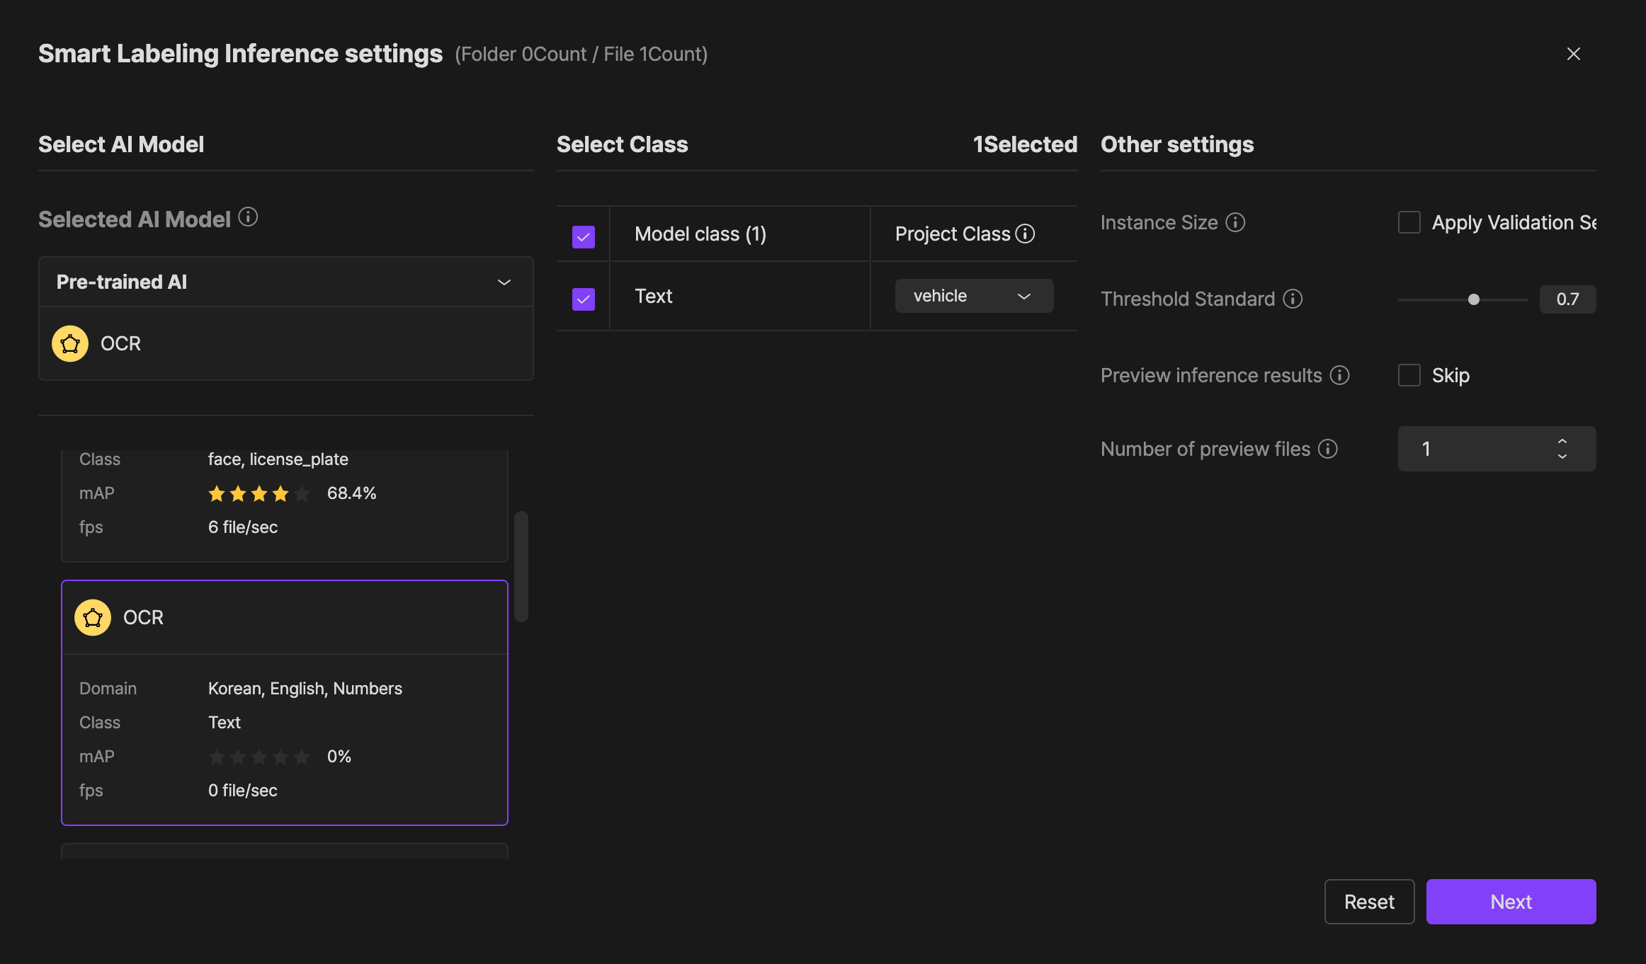This screenshot has width=1646, height=964.
Task: Click info icon next to Selected AI Model
Action: (248, 217)
